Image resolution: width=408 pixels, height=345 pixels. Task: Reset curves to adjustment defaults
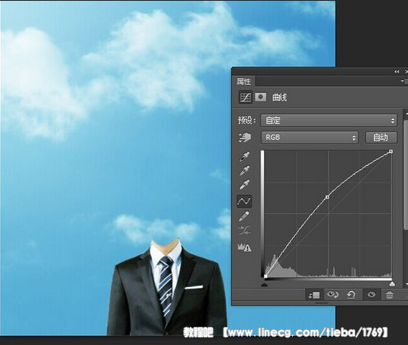[352, 295]
